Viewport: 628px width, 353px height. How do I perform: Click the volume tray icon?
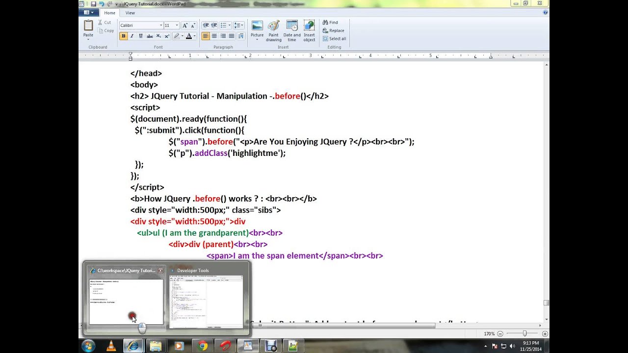pos(512,346)
